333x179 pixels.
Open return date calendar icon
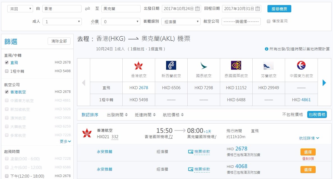[258, 9]
